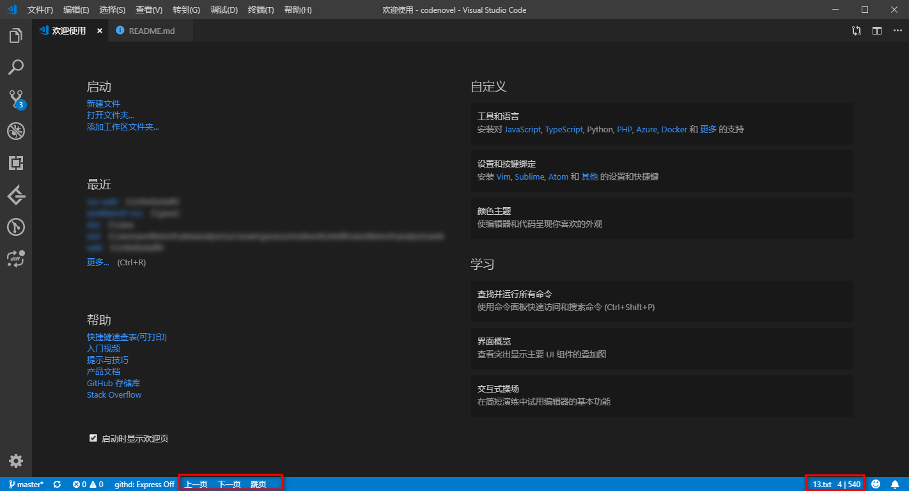Click the VS Code logo in title bar

[x=12, y=10]
